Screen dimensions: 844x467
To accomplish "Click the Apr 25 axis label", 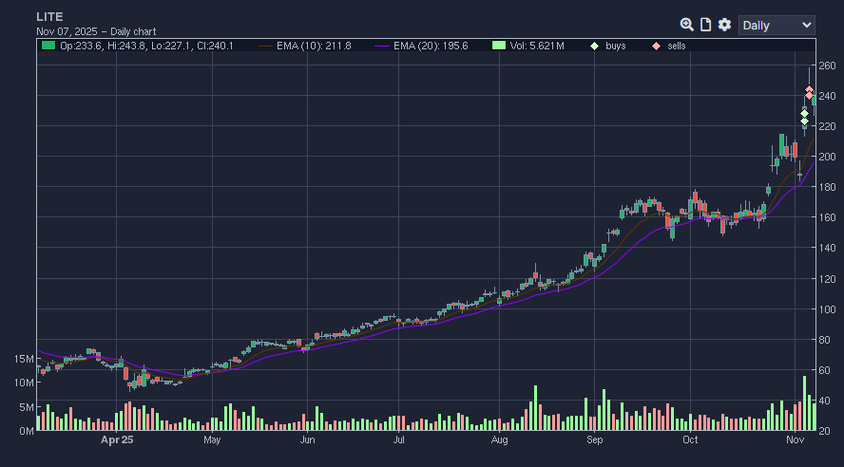I will (117, 439).
